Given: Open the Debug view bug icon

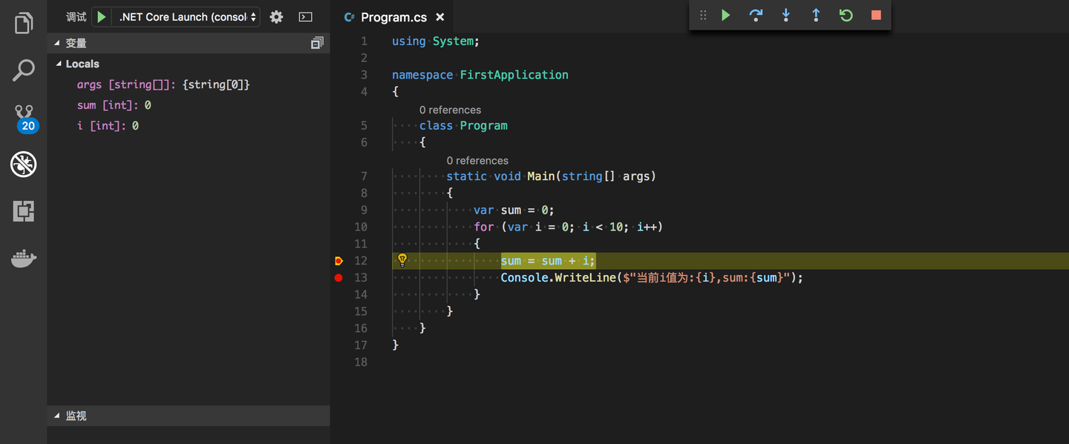Looking at the screenshot, I should [24, 165].
